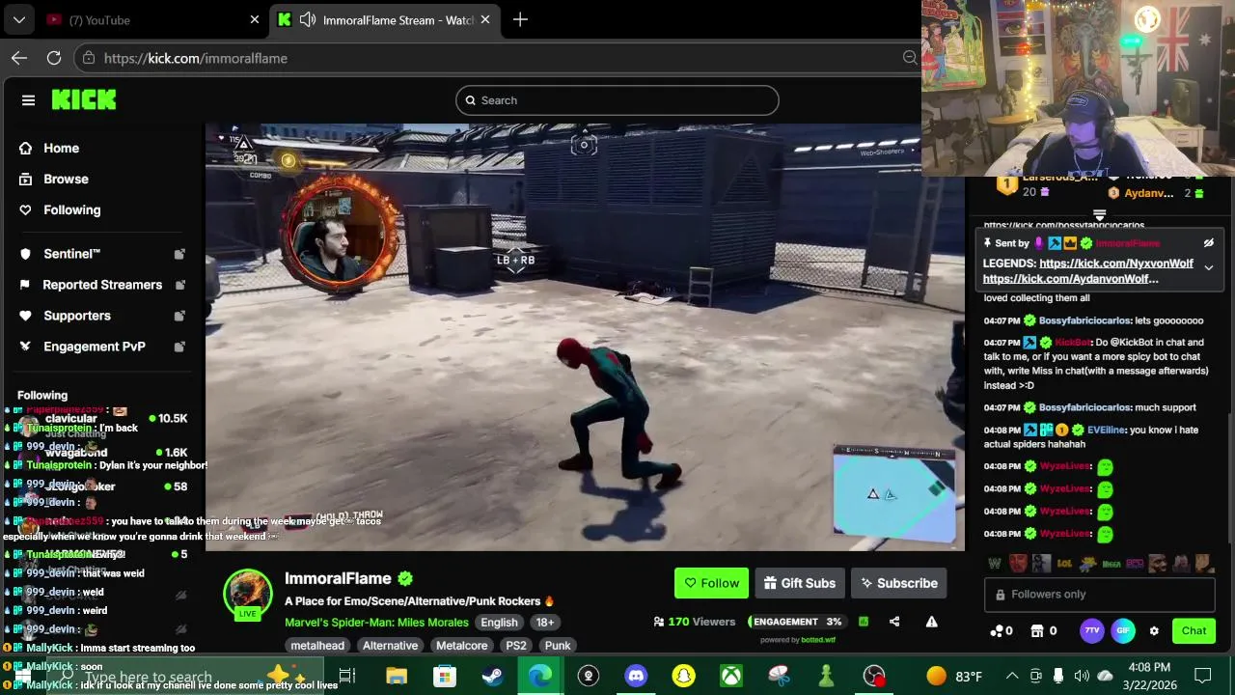Open the notification center icon

(1203, 676)
